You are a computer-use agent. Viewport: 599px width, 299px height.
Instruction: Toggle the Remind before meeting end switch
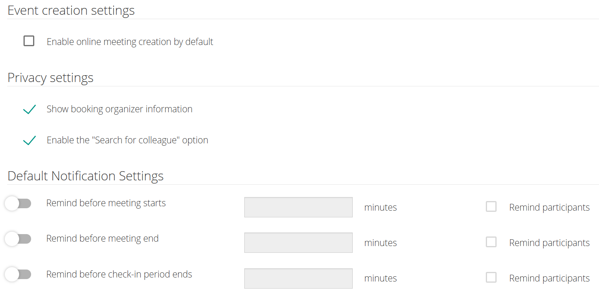[x=18, y=238]
